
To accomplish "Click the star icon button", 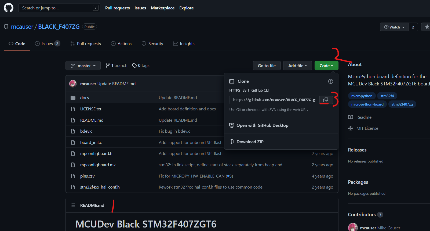I will point(427,27).
